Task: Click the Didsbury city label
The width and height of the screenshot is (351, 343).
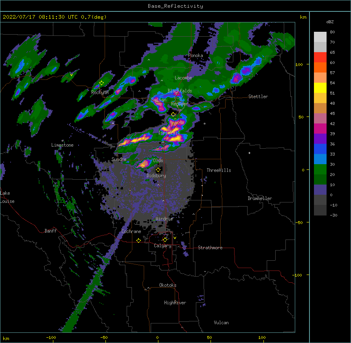Action: (x=156, y=176)
